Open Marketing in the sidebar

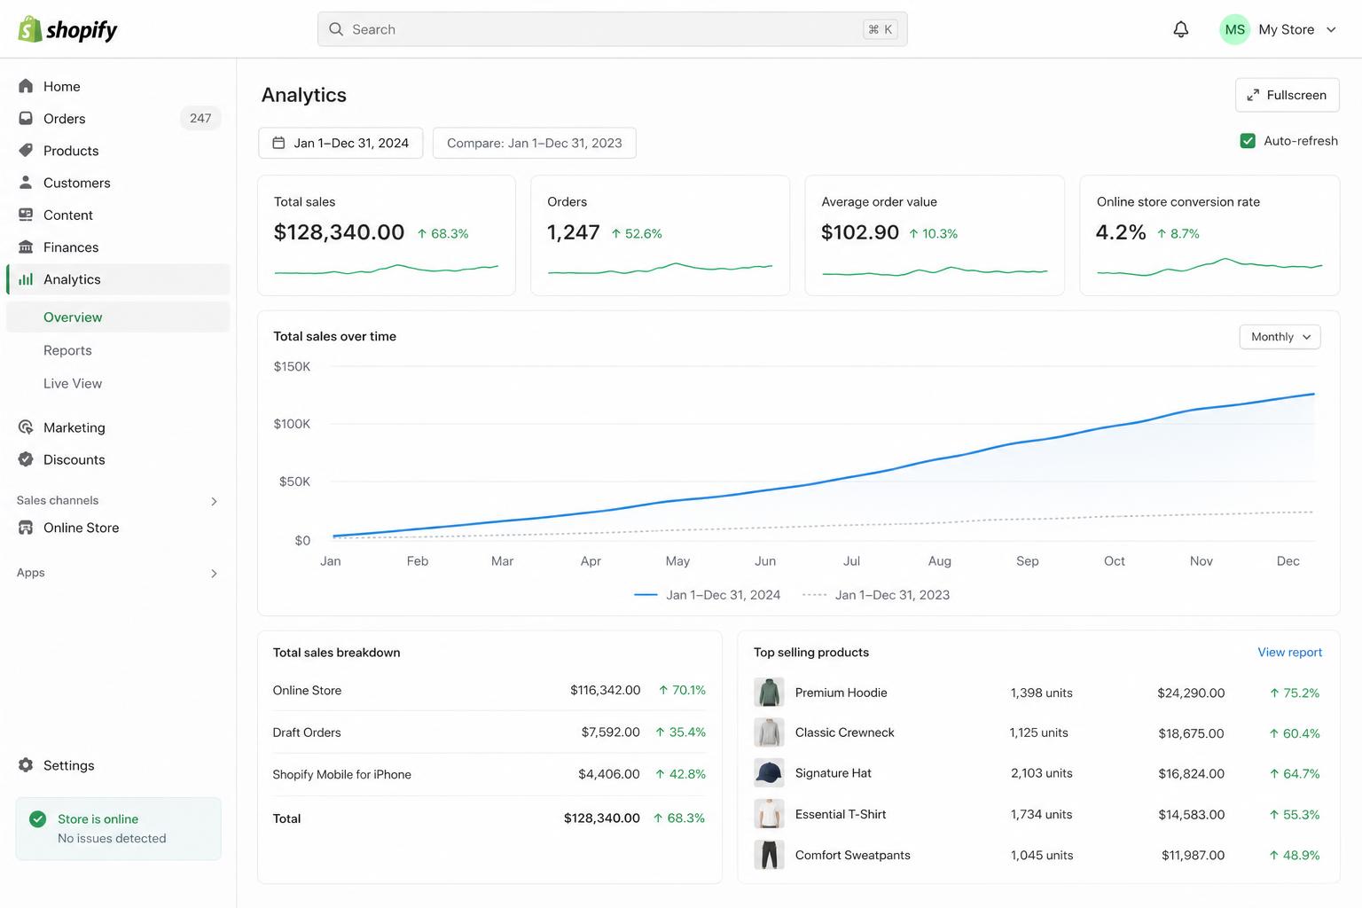118,427
